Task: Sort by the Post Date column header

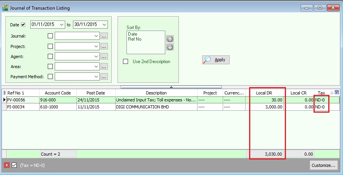Action: (95, 93)
